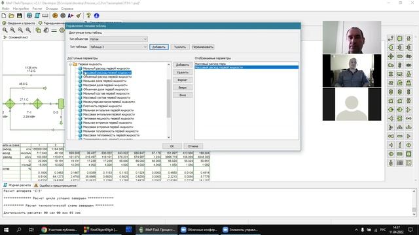Click the available parameters list scrollbar thumb
Image resolution: width=419 pixels, height=235 pixels.
169,99
